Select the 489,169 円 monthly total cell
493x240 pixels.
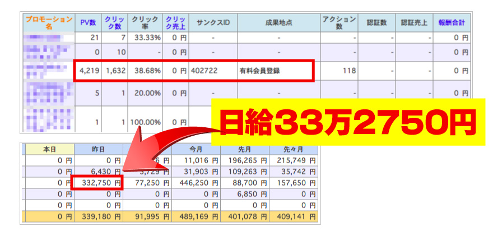tap(196, 216)
